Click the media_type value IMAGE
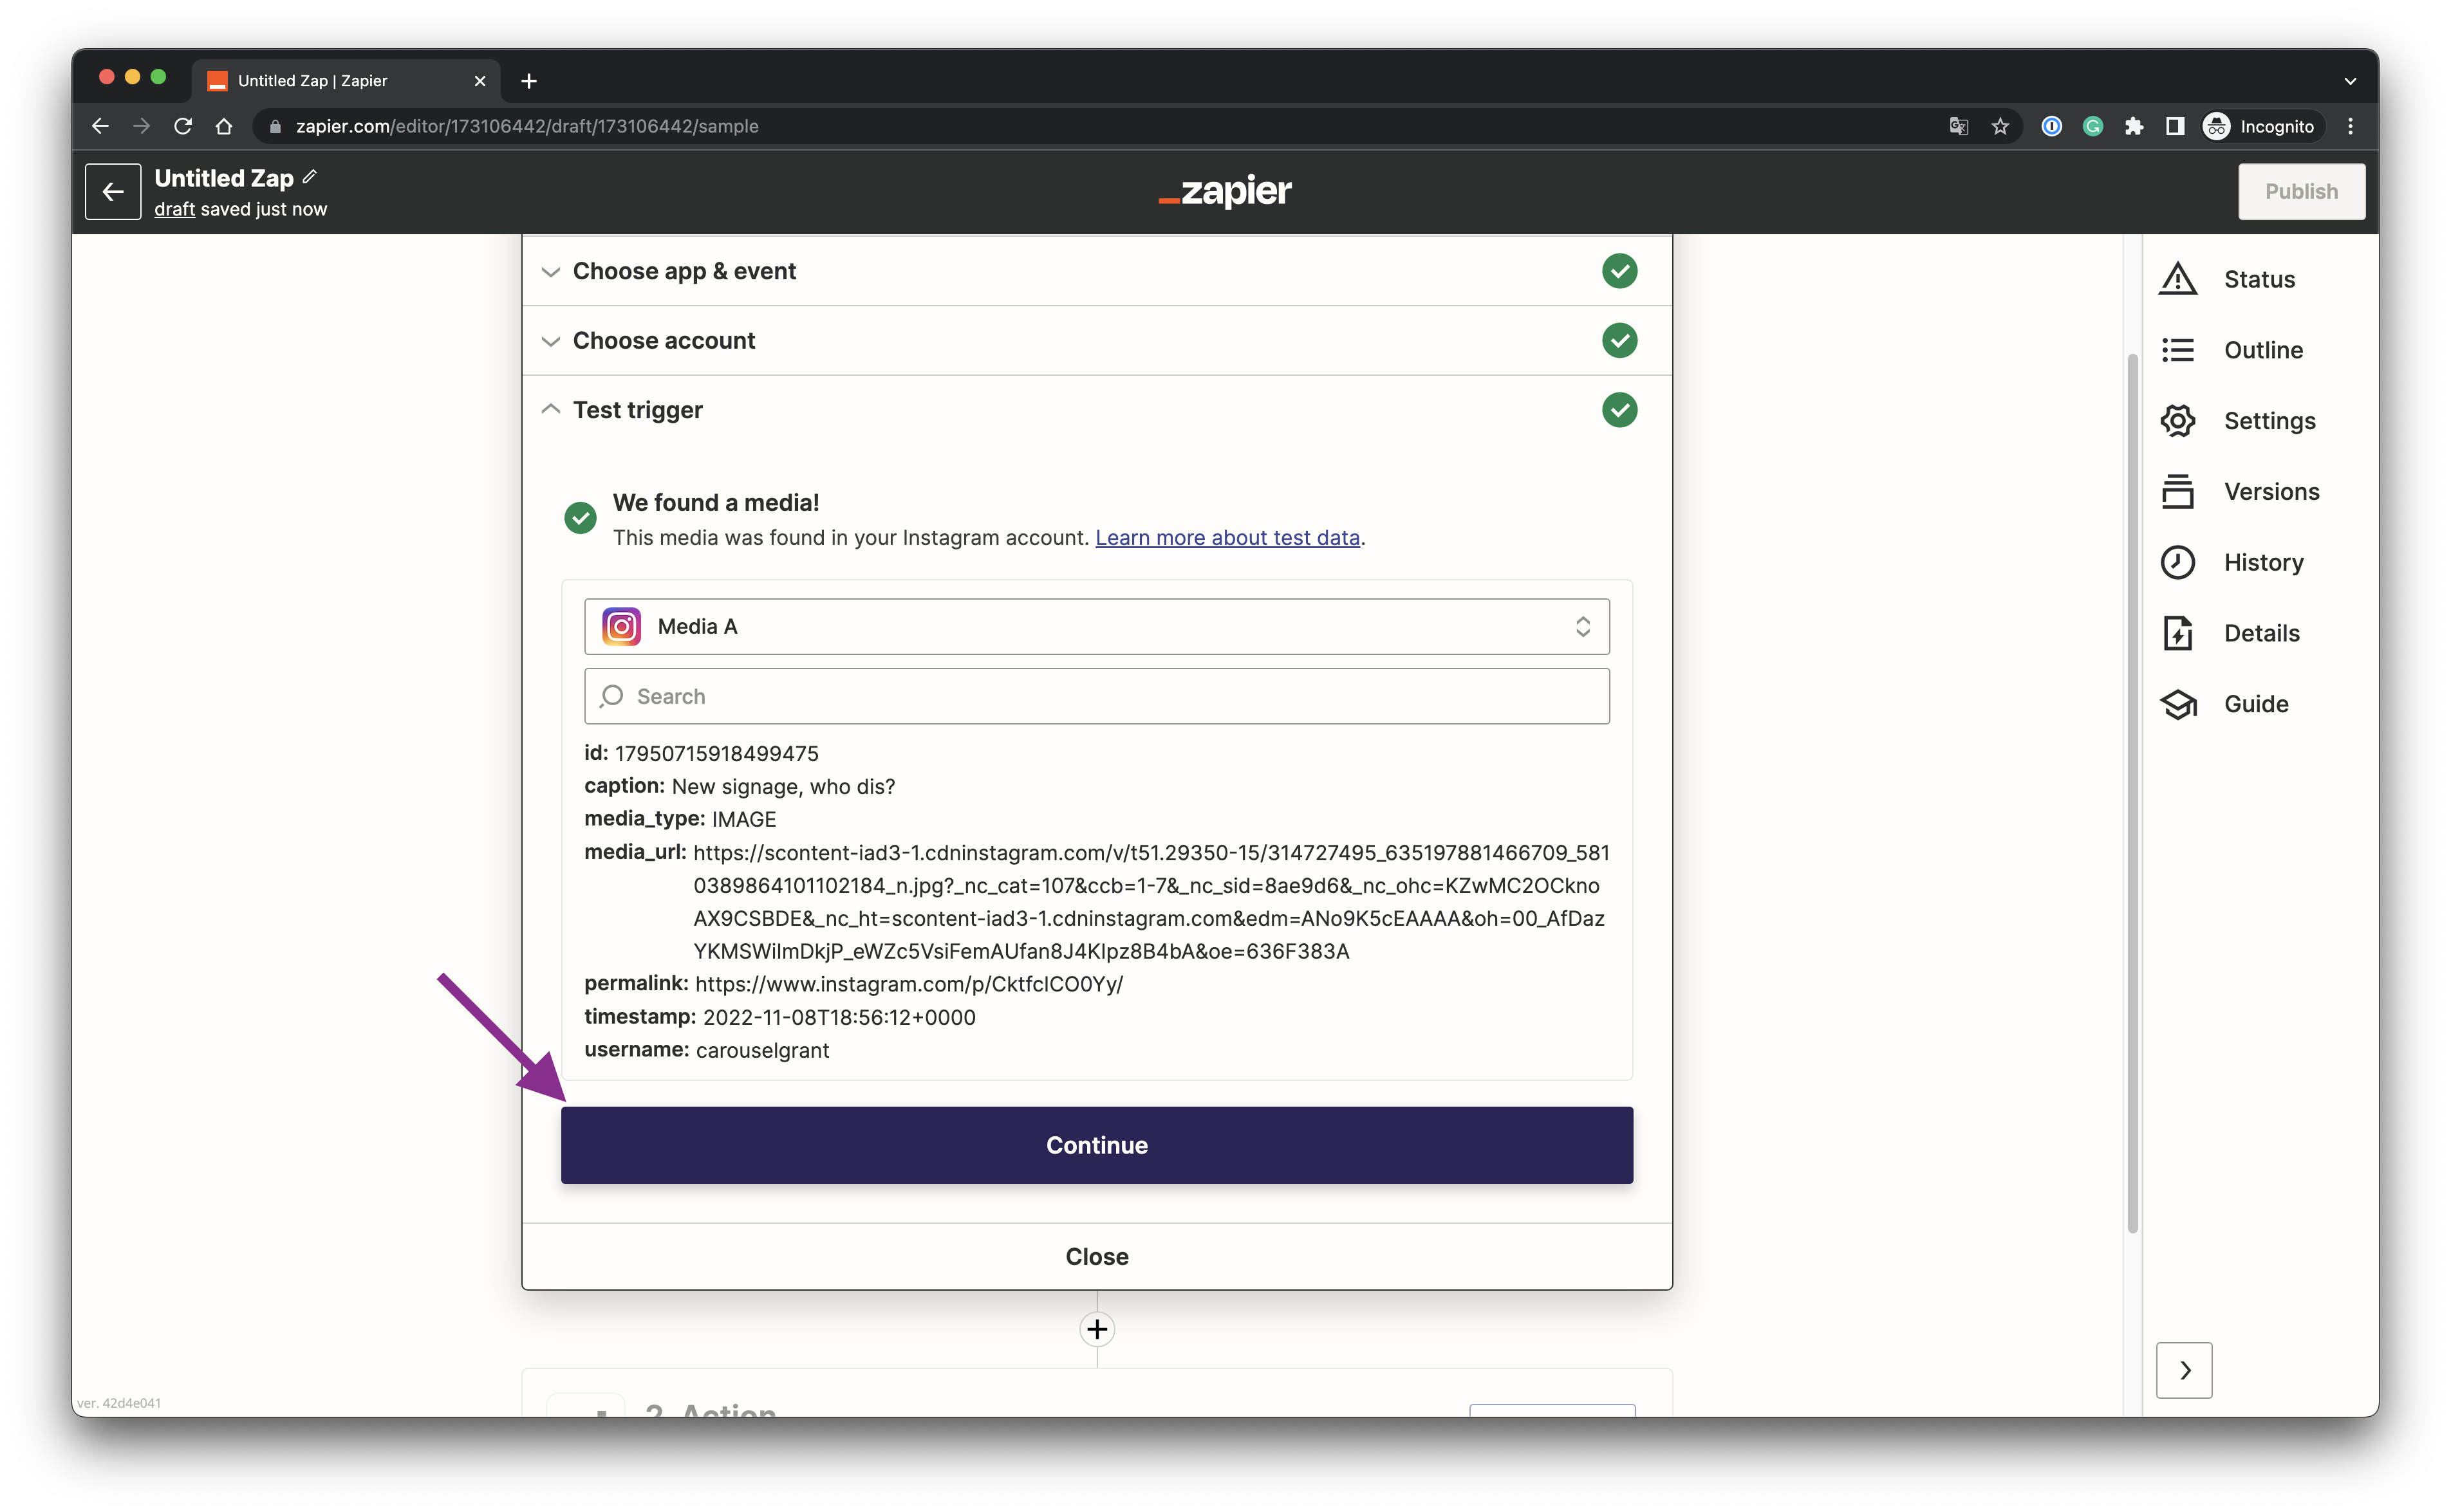This screenshot has width=2451, height=1512. 743,819
